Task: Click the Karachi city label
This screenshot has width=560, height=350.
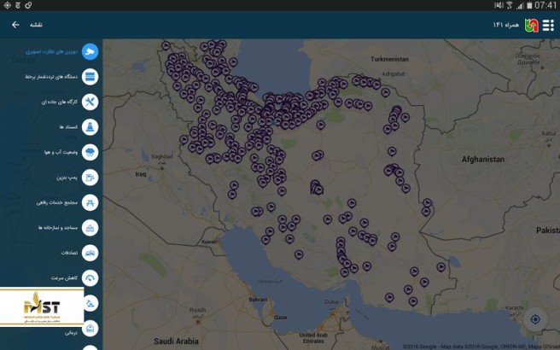Action: (515, 308)
